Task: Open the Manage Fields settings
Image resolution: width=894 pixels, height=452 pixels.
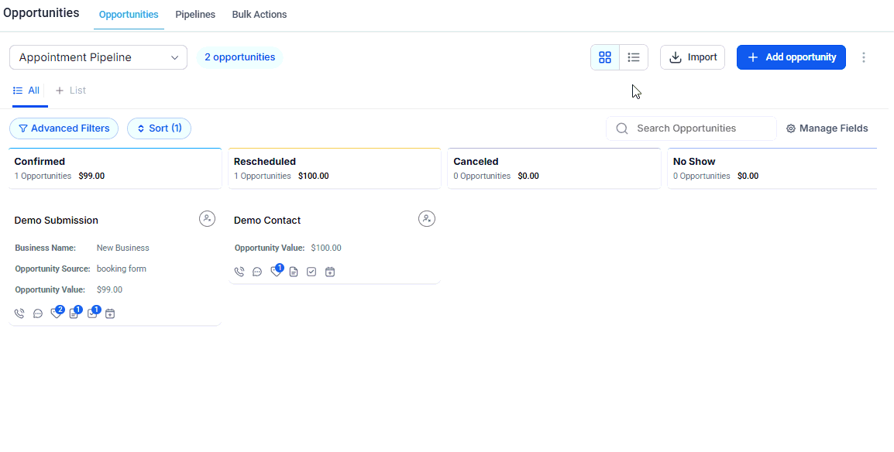Action: 827,128
